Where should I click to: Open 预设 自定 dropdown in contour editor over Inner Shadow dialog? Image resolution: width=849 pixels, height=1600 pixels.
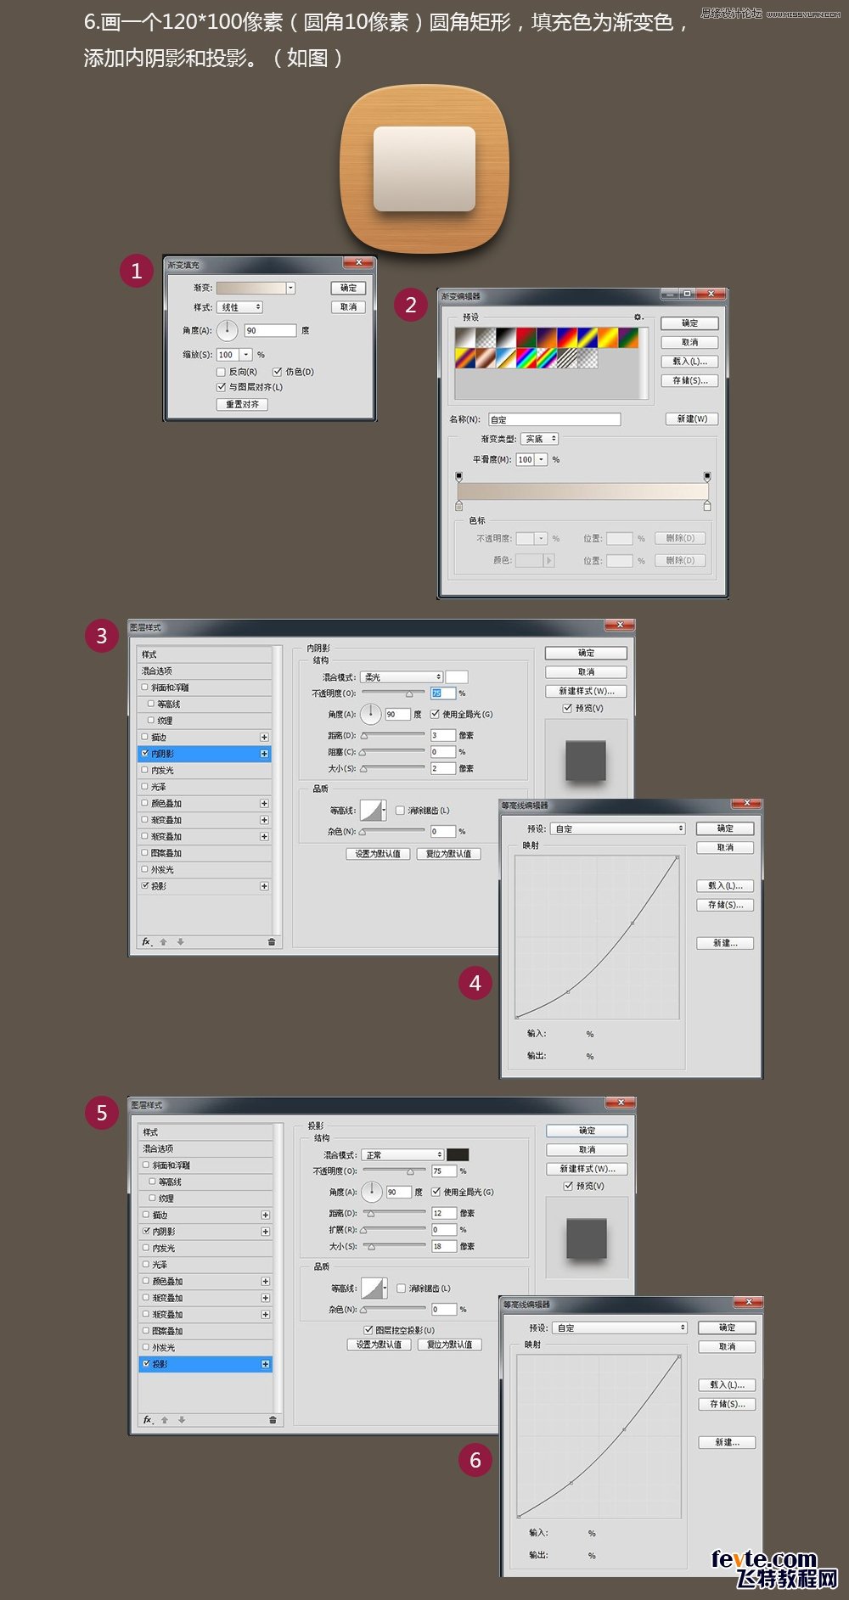(x=618, y=828)
